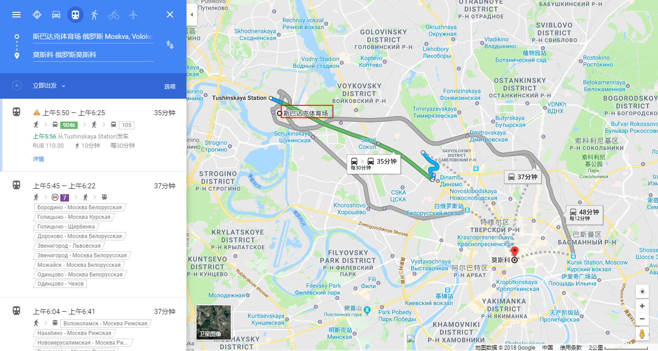Select transit travel mode tab

pos(75,15)
